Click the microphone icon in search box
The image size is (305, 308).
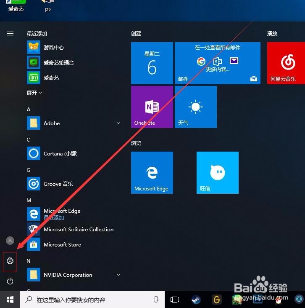(x=156, y=300)
